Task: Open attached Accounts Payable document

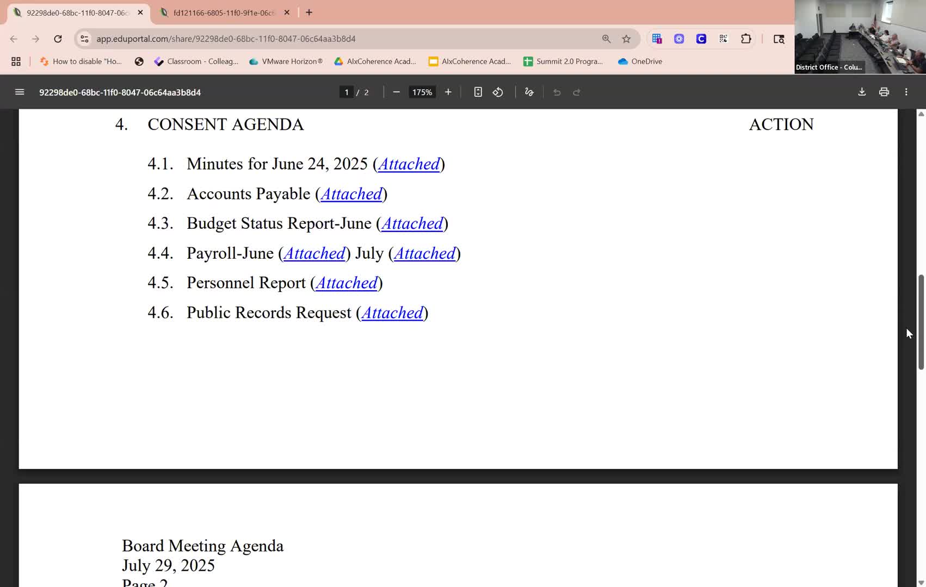Action: click(x=351, y=194)
